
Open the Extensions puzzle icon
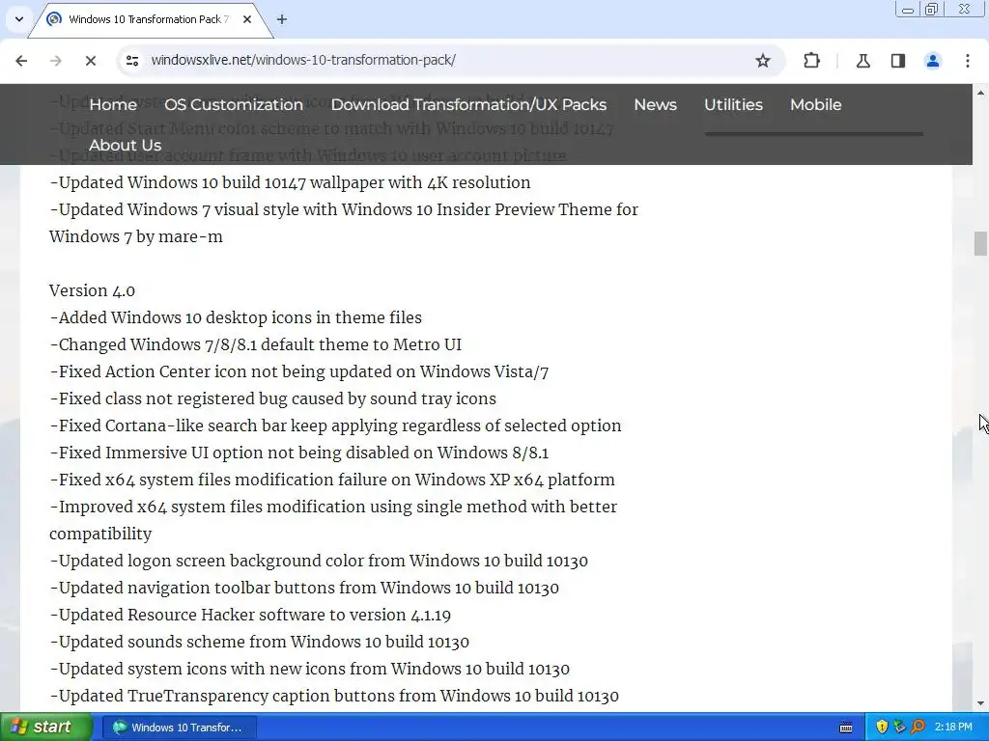pos(811,61)
